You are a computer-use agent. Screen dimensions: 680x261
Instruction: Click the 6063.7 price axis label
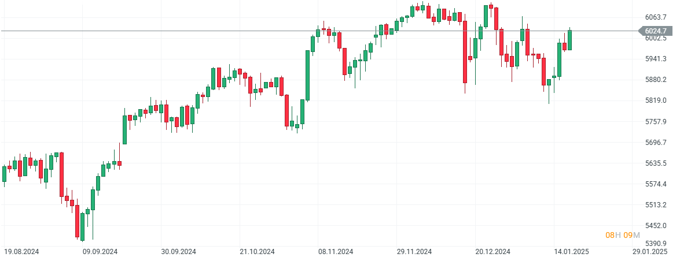655,17
